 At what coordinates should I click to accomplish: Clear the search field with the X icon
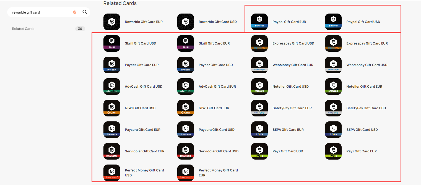(75, 12)
